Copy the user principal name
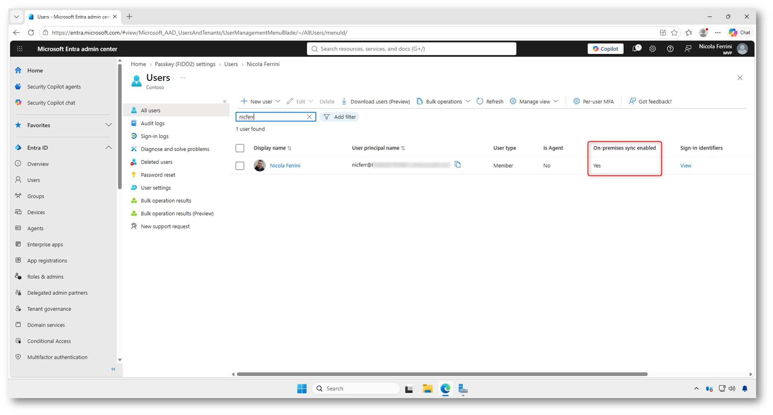773x415 pixels. (458, 164)
